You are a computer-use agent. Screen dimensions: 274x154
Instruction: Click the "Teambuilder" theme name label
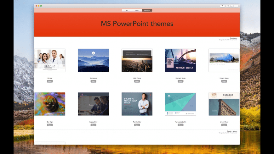pos(137,122)
